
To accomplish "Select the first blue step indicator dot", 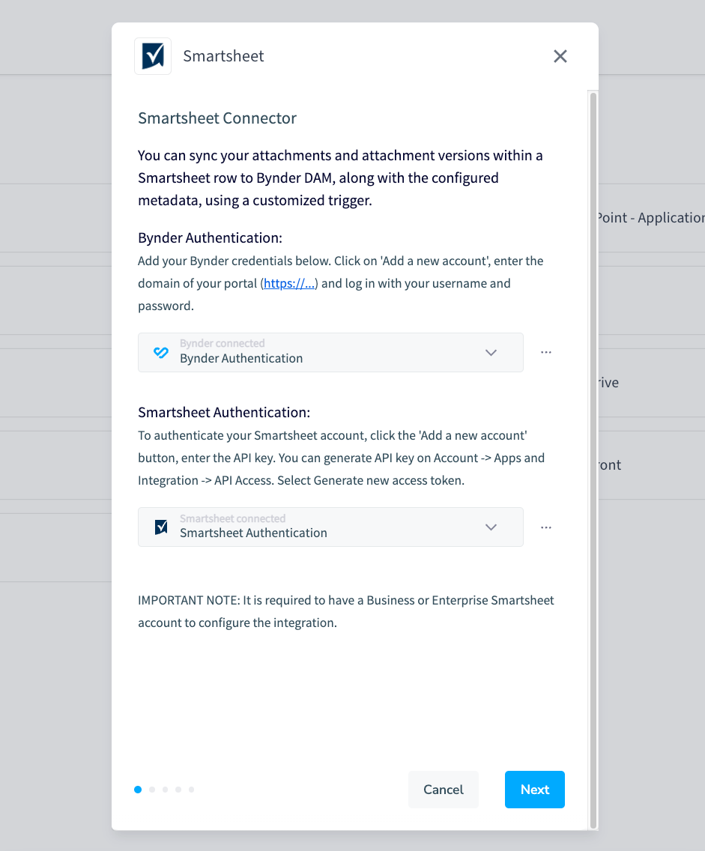I will 138,789.
